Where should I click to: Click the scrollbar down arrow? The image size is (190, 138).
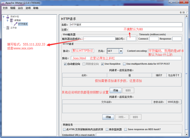coord(186,134)
